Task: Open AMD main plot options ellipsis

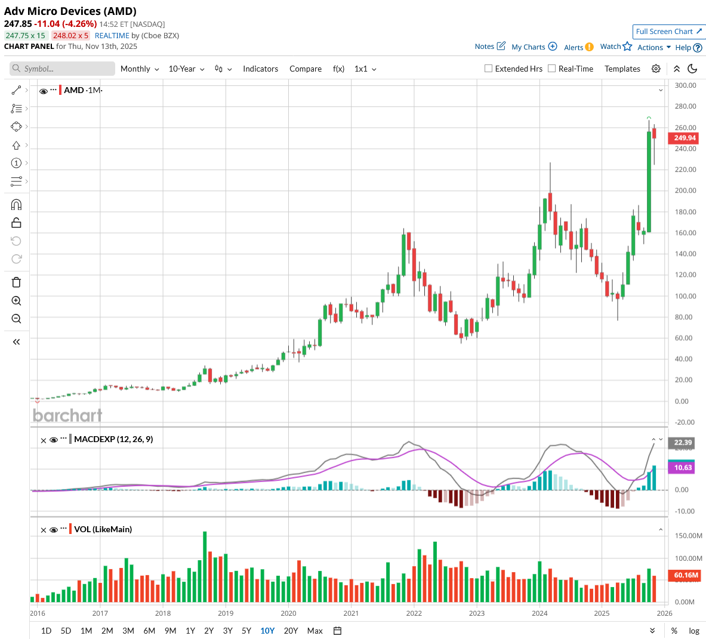Action: (54, 89)
